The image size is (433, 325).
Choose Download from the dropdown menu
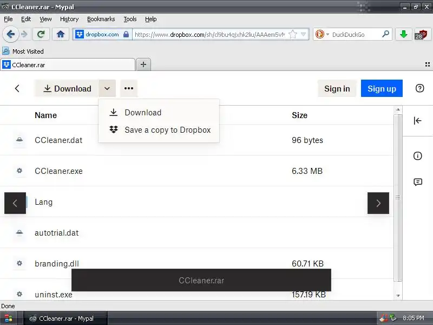pyautogui.click(x=159, y=113)
